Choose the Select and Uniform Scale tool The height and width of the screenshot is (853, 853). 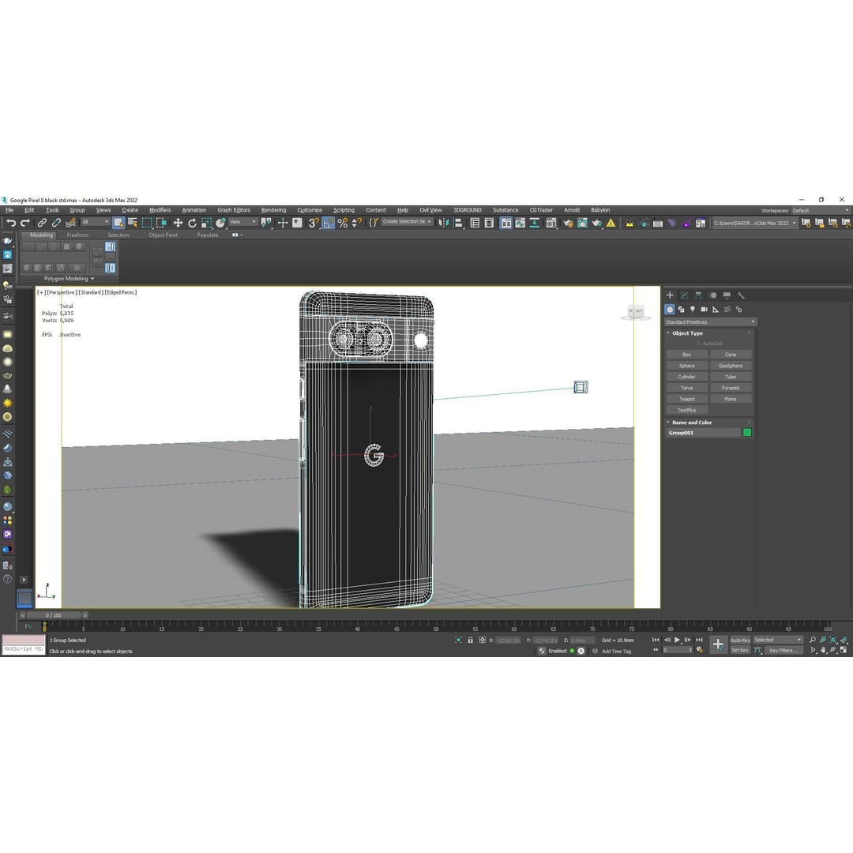point(206,223)
